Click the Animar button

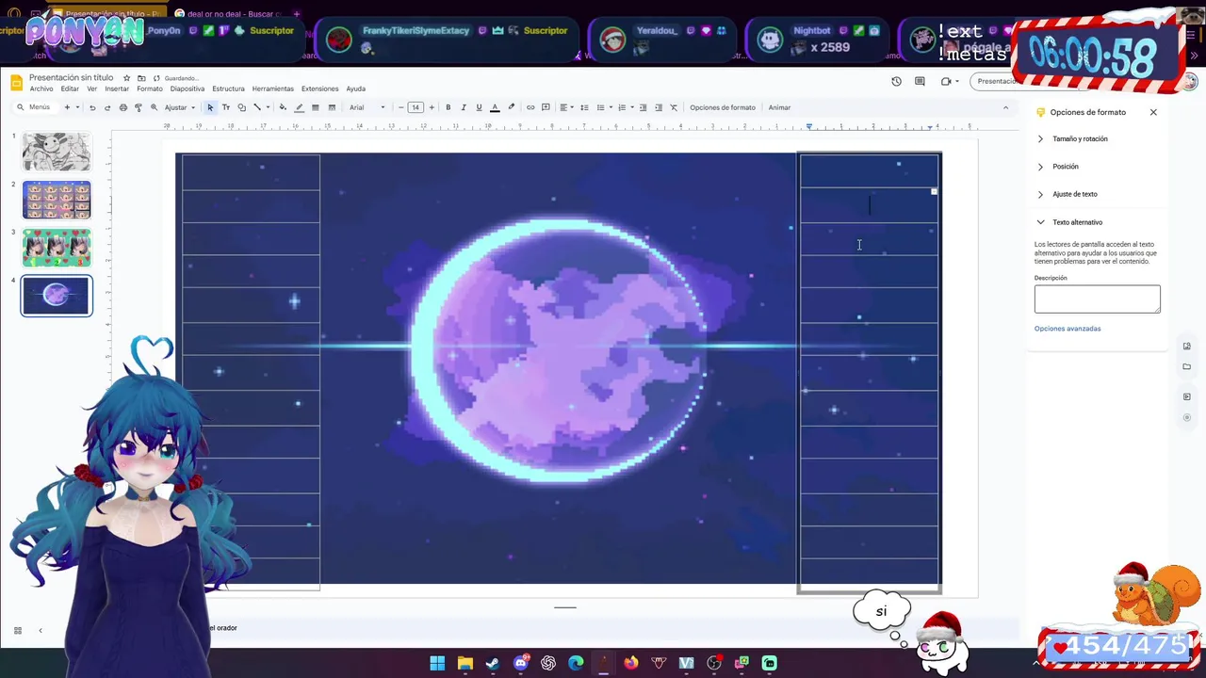coord(779,107)
